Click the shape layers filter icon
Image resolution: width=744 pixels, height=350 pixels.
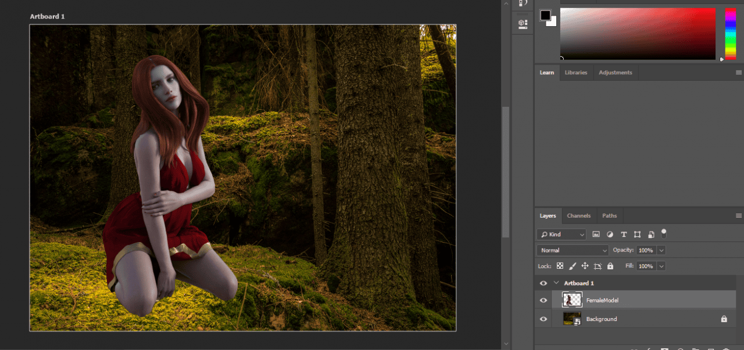point(637,234)
